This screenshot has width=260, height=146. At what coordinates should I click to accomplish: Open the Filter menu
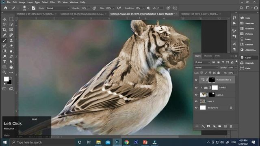point(53,2)
